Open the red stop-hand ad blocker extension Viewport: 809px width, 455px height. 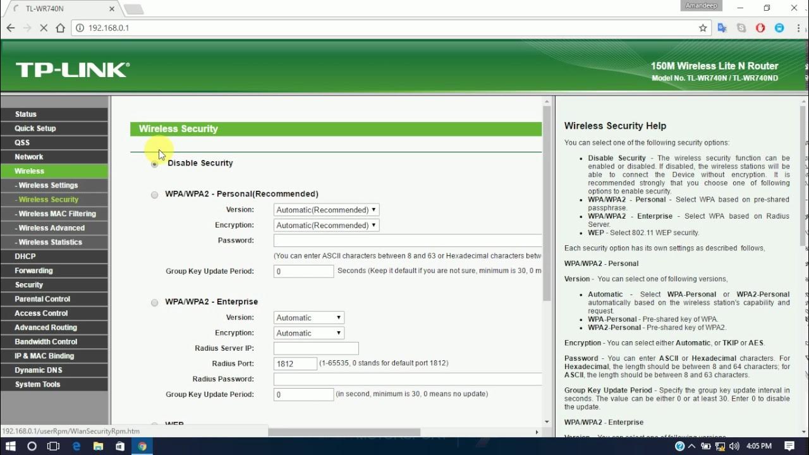tap(760, 28)
